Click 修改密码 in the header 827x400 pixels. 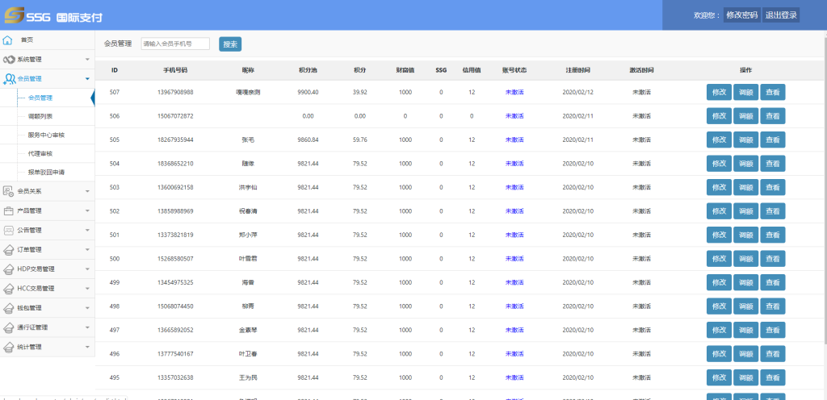click(741, 15)
